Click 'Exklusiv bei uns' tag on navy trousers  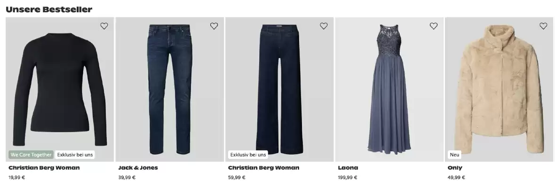(x=248, y=155)
